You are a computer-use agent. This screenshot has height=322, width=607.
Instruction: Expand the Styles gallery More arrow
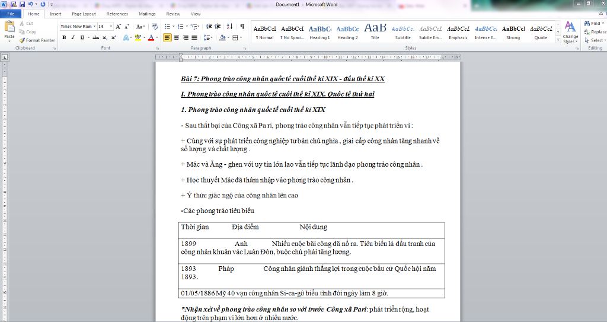click(558, 40)
